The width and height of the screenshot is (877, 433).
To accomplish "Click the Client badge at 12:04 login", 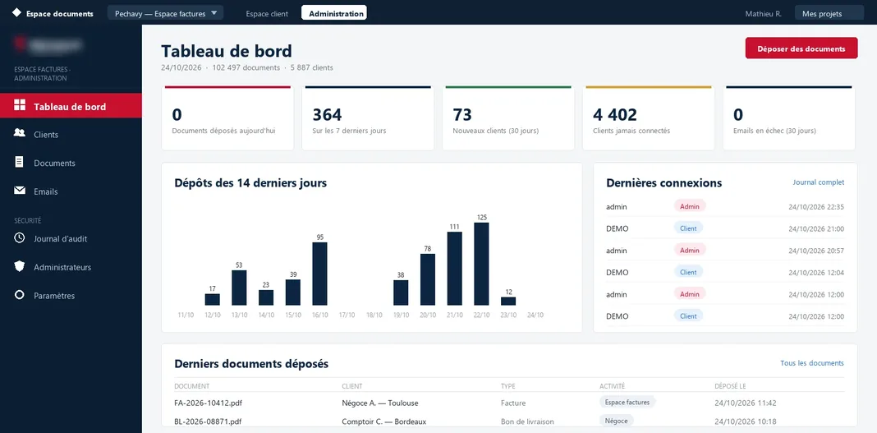I will pos(688,272).
